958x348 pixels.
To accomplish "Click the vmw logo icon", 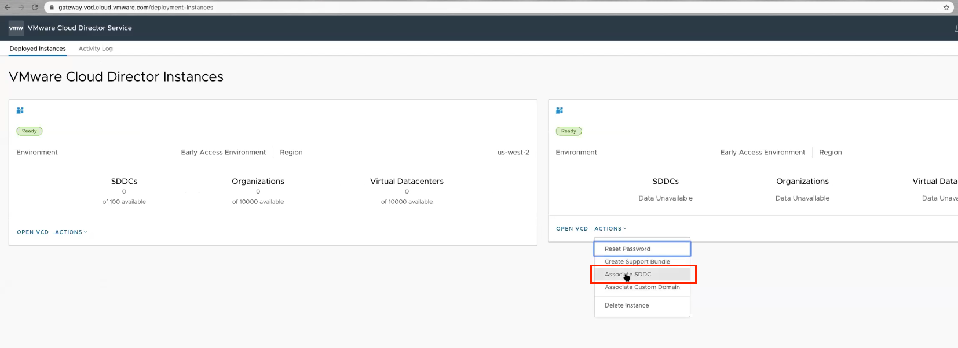I will coord(16,28).
